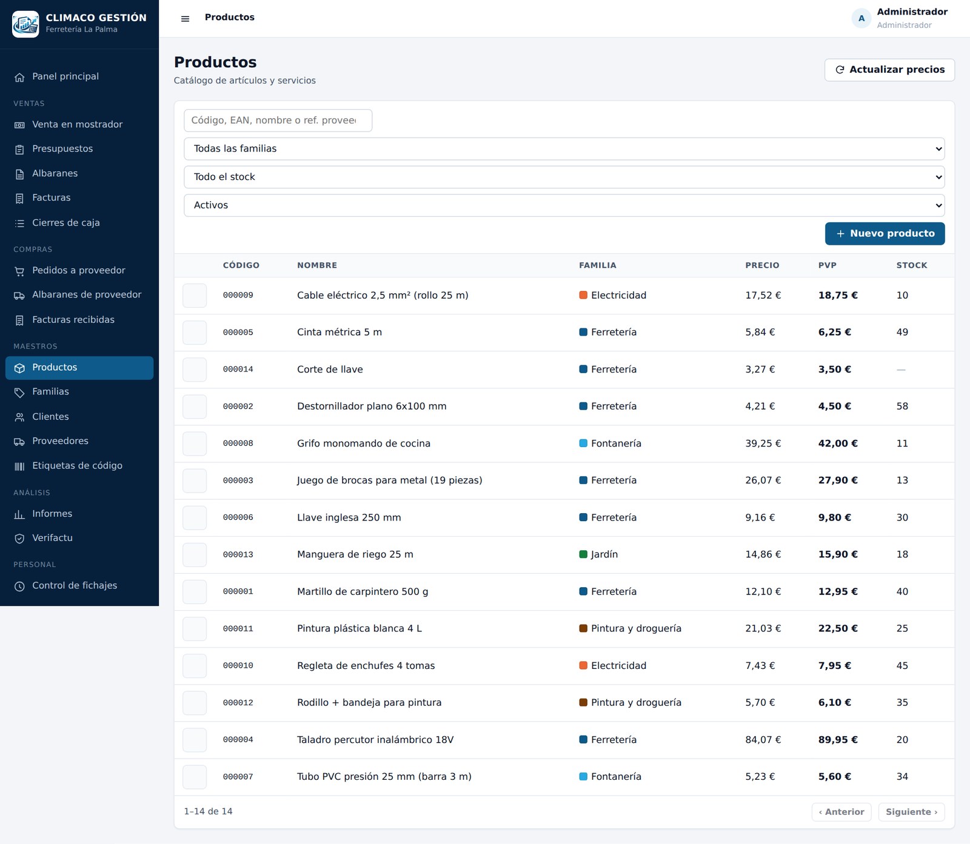Click the Venta en mostrador cash icon
This screenshot has height=844, width=970.
click(x=19, y=125)
